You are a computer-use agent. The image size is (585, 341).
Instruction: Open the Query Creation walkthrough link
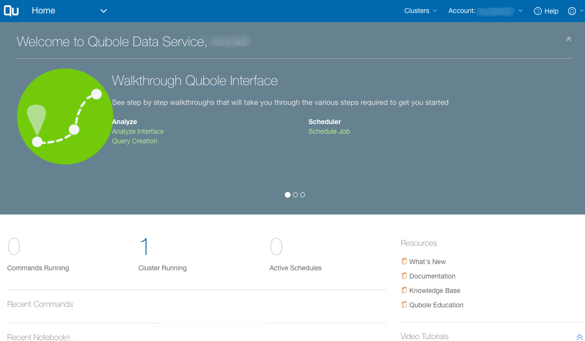[x=134, y=141]
